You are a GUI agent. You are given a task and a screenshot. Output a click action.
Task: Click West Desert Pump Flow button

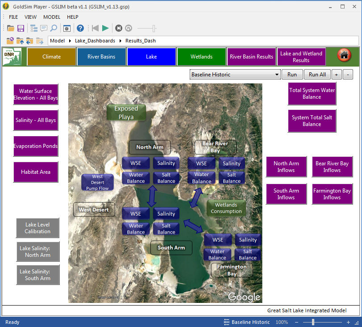click(x=97, y=182)
